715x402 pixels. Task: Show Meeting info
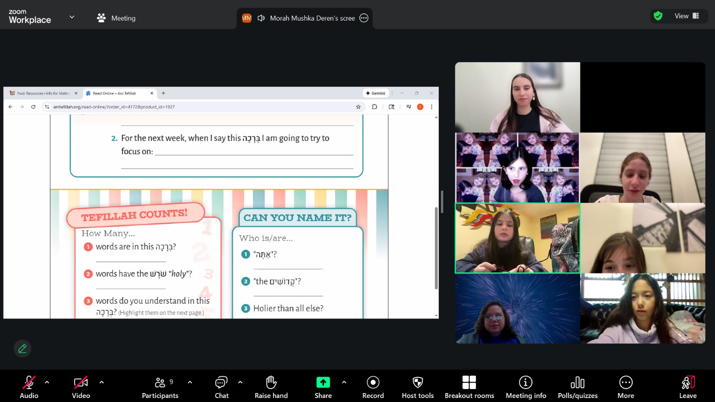click(526, 387)
